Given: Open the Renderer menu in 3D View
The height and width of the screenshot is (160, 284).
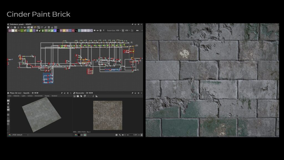Looking at the screenshot, I should click(x=55, y=96).
